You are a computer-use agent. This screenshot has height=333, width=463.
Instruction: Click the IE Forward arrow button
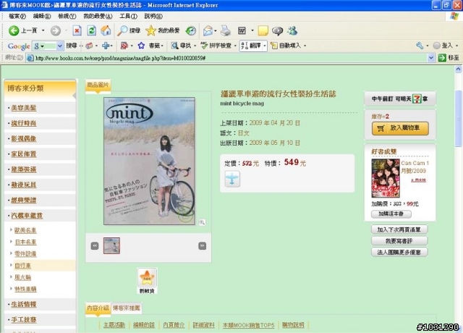tap(56, 30)
